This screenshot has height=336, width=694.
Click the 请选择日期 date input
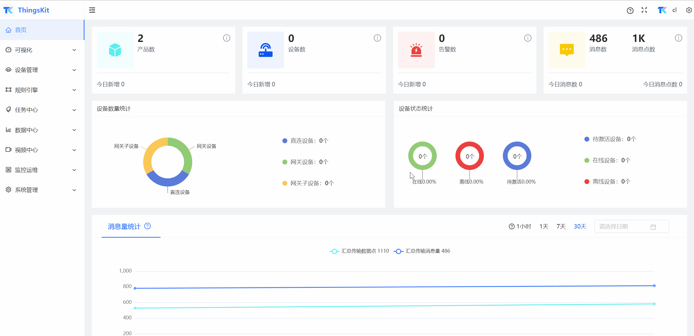(x=632, y=227)
